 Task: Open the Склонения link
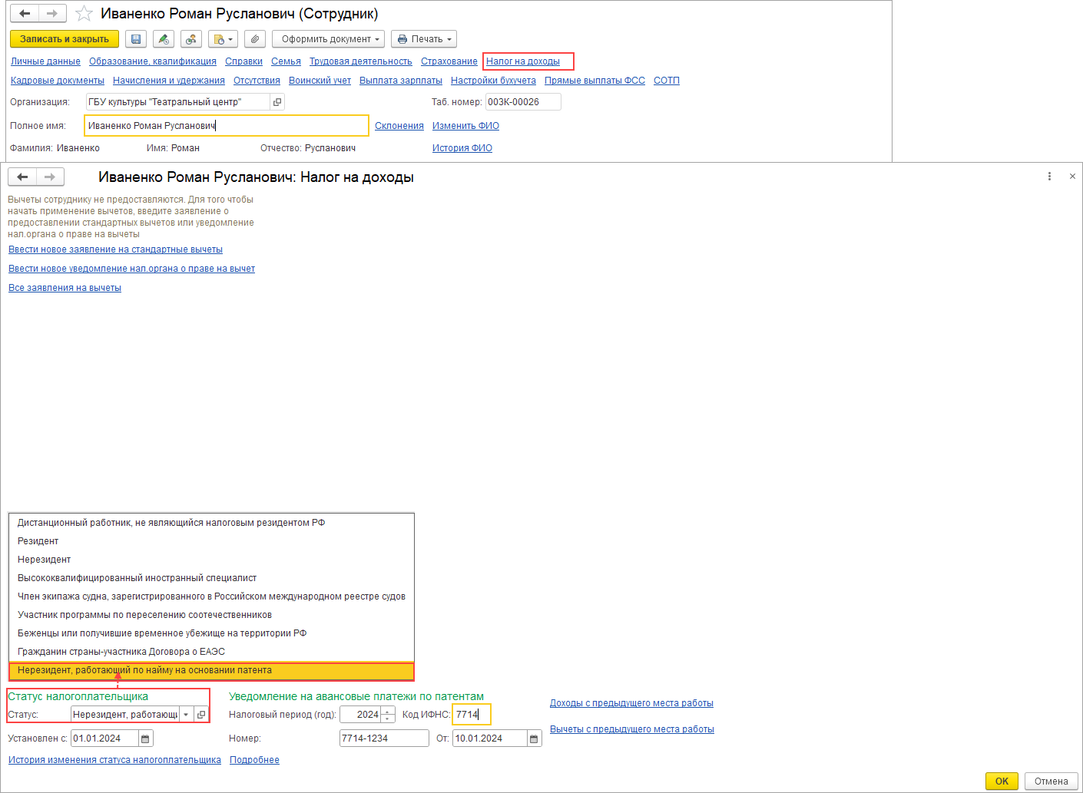(x=399, y=126)
